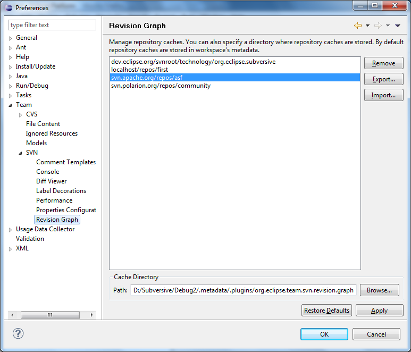Select svn.apache.org/repos/asf cache entry

234,77
